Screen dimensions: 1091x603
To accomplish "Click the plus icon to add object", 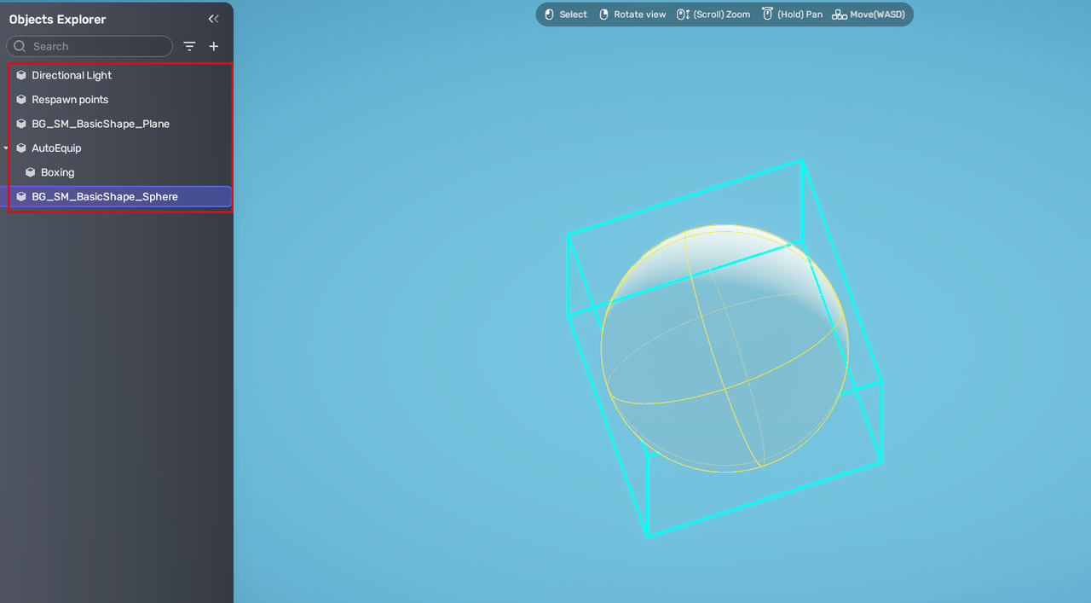I will (214, 46).
